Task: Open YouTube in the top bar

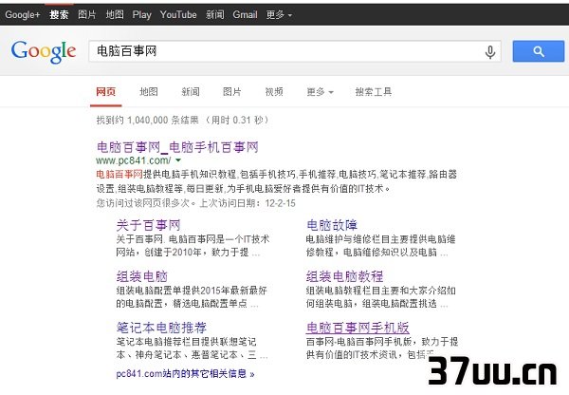Action: (178, 15)
